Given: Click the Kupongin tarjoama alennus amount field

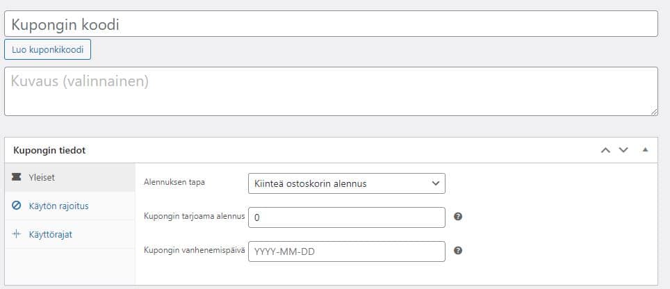Looking at the screenshot, I should click(x=346, y=217).
